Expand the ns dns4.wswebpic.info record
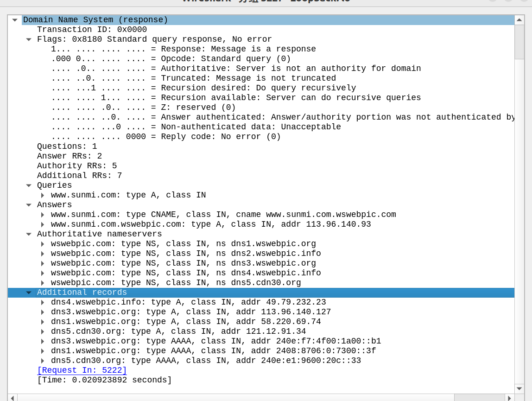 coord(43,273)
